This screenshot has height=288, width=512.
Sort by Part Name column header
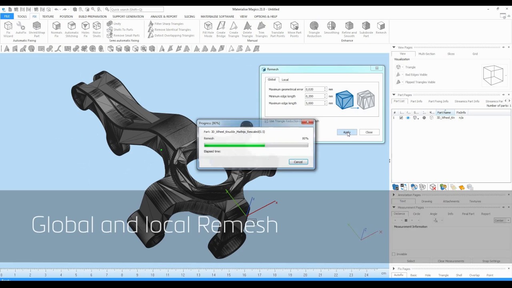pos(445,112)
